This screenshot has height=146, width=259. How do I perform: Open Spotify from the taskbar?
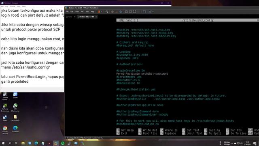point(63,143)
